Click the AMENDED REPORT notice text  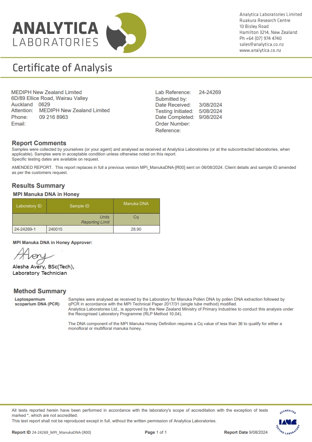(154, 170)
